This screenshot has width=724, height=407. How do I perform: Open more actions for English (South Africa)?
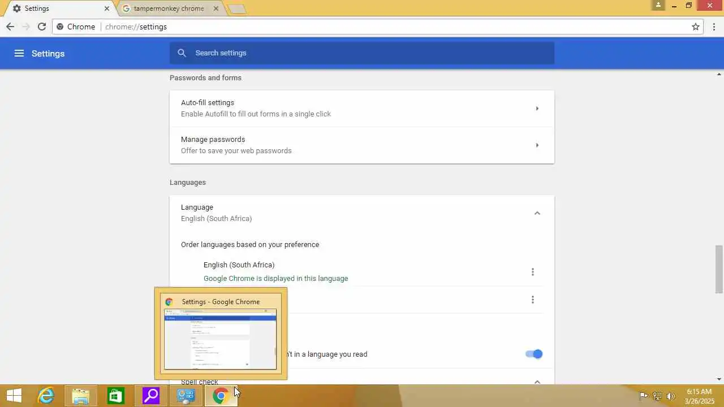coord(532,272)
